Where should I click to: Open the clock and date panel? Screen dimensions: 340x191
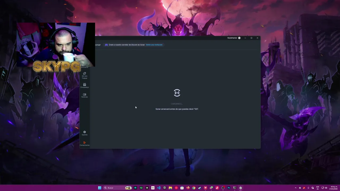pyautogui.click(x=333, y=188)
